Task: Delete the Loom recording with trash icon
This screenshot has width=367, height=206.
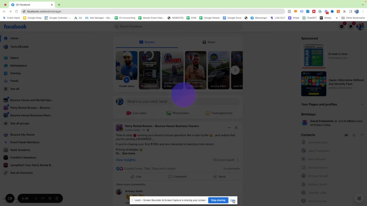Action: 57,198
